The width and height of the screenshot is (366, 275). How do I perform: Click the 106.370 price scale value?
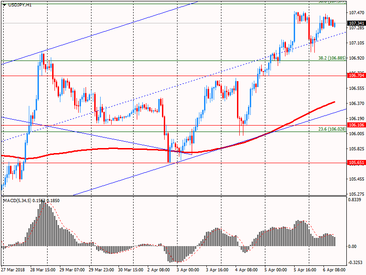(356, 104)
